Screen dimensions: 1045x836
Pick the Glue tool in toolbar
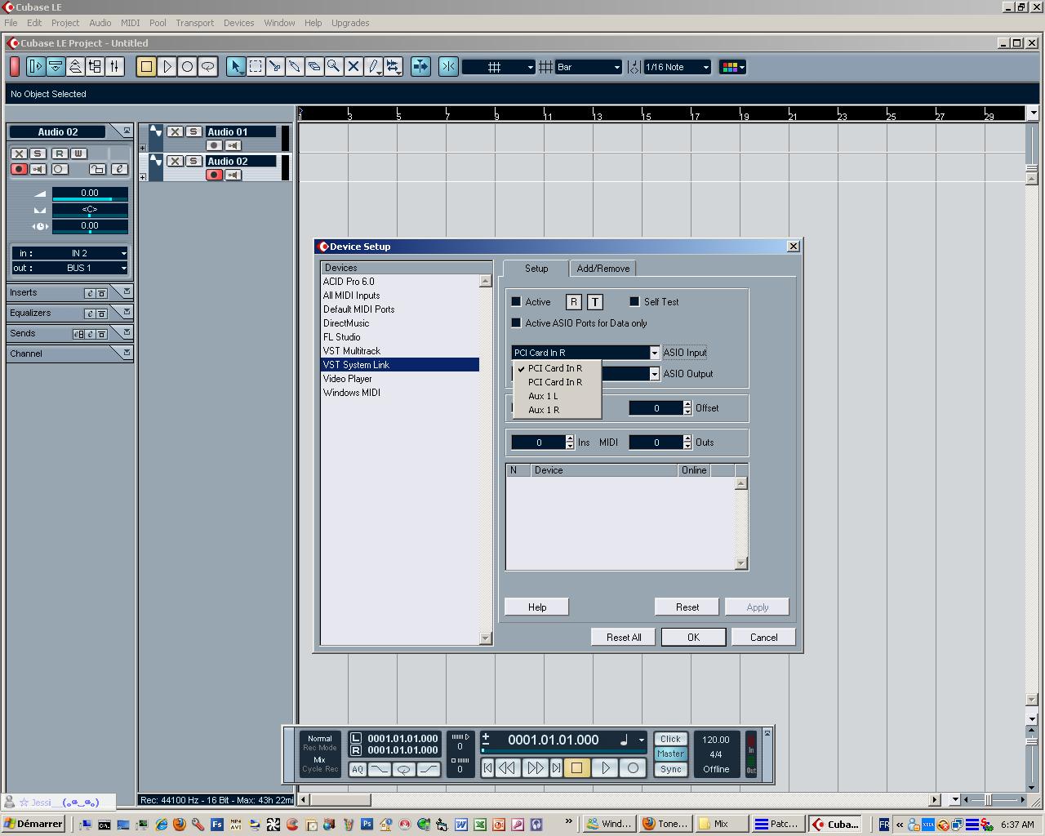(295, 67)
